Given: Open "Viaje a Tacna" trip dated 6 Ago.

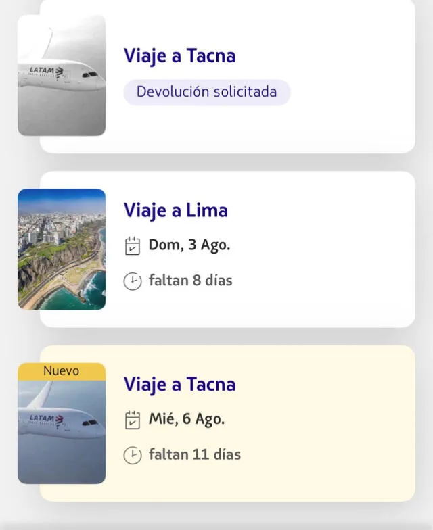Looking at the screenshot, I should (179, 385).
